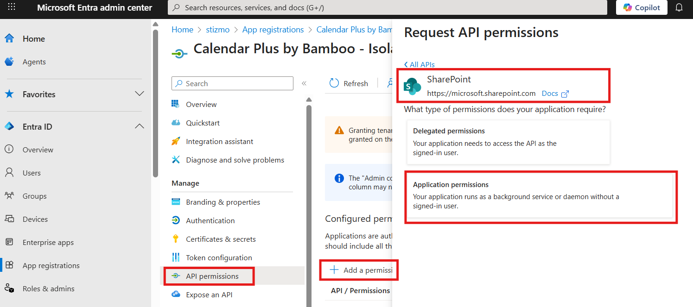
Task: Open Agents from the navigation pane
Action: point(10,62)
